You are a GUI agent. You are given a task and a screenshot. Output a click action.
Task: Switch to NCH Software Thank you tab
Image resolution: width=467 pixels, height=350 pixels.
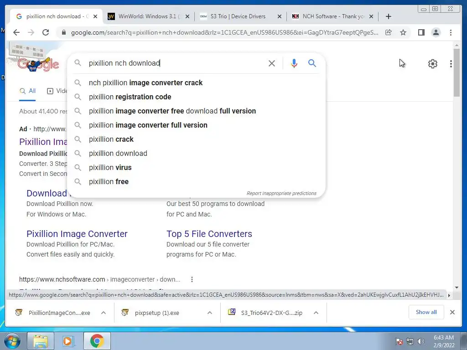pyautogui.click(x=332, y=16)
